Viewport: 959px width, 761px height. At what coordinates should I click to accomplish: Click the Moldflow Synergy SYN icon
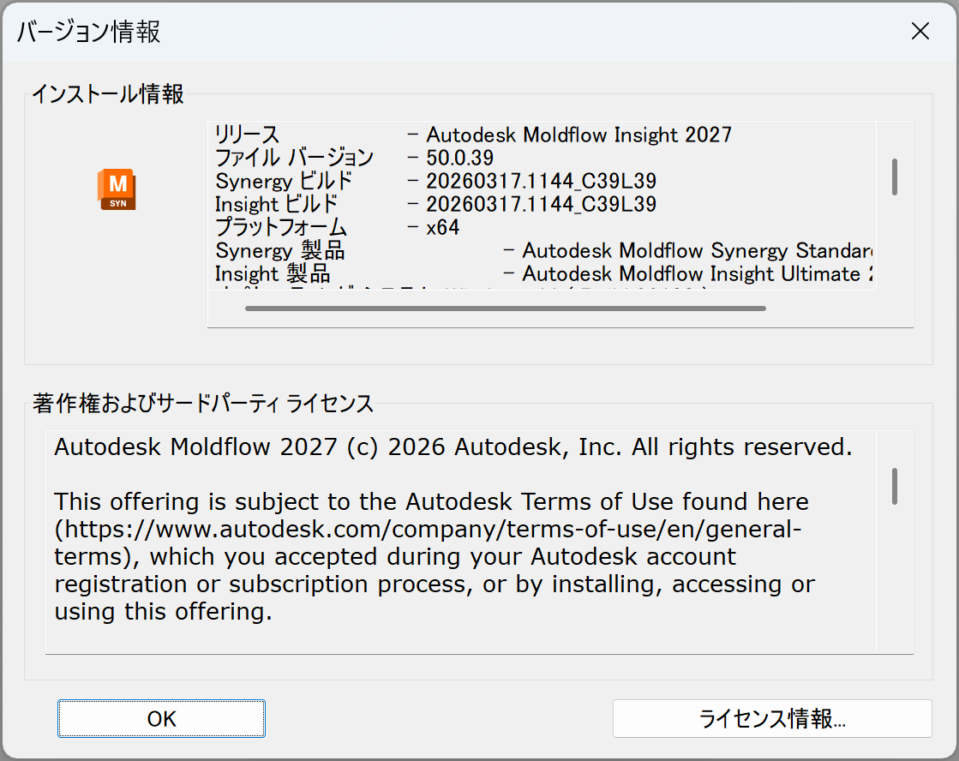(117, 189)
